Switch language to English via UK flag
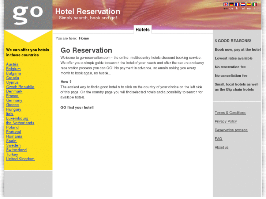Image resolution: width=266 pixels, height=199 pixels. pos(226,4)
